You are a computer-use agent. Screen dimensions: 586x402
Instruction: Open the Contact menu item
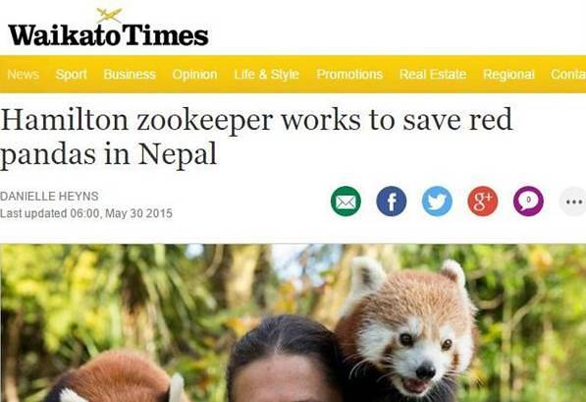pyautogui.click(x=568, y=74)
